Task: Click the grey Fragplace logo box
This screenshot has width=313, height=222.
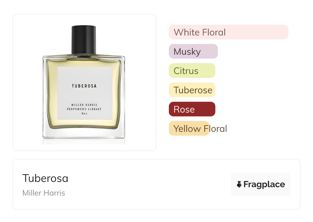Action: tap(261, 184)
